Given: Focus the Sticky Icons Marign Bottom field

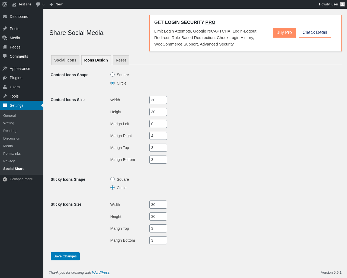Looking at the screenshot, I should click(x=158, y=240).
